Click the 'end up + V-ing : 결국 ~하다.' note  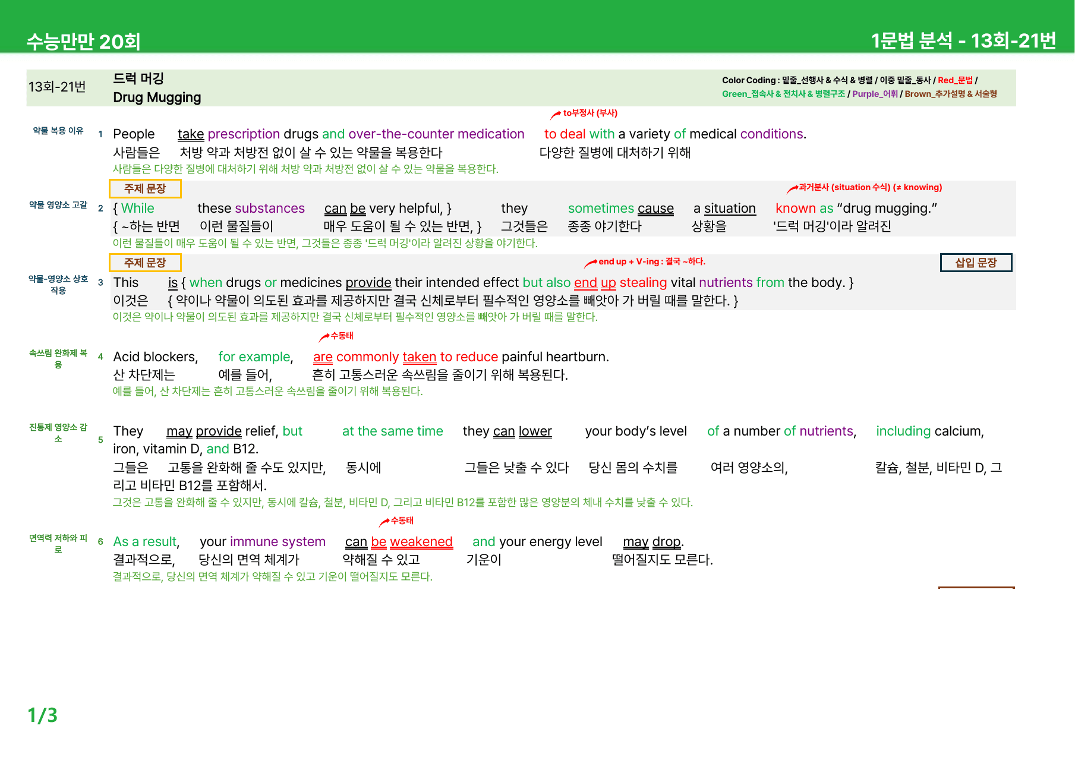[x=652, y=261]
